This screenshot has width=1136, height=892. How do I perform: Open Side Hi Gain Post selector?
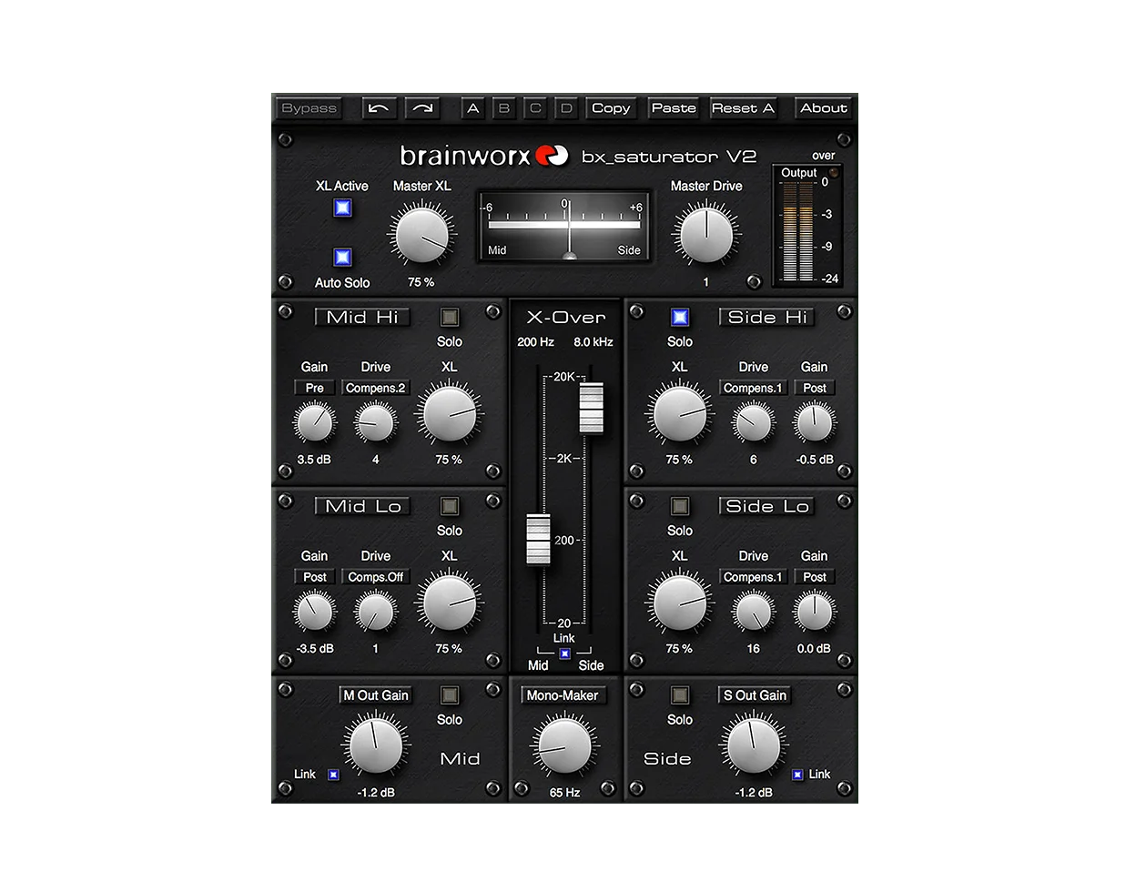(x=815, y=388)
